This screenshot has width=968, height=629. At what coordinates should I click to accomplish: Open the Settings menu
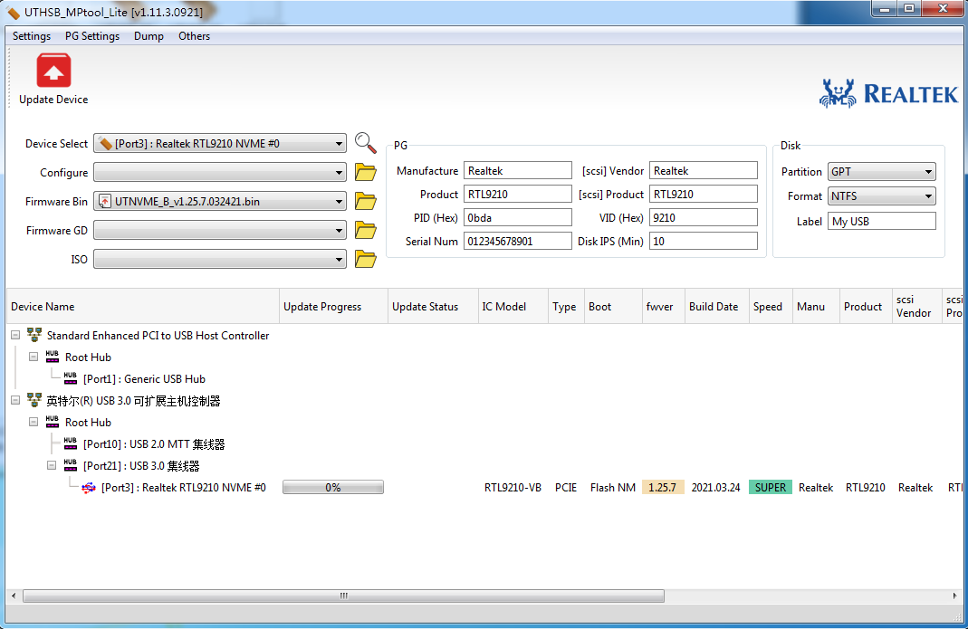[32, 36]
